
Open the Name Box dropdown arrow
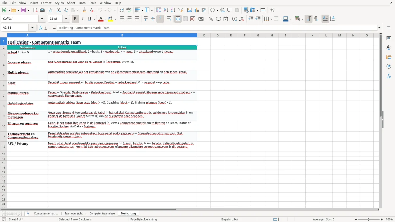tap(32, 28)
